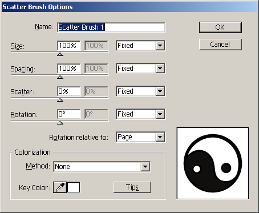Click the Name text field
Screen dimensions: 259x213
tap(111, 27)
